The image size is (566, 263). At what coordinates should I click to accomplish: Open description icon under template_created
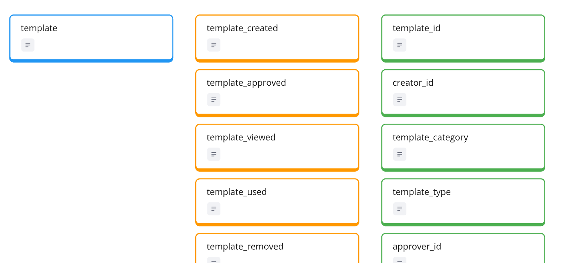tap(214, 45)
